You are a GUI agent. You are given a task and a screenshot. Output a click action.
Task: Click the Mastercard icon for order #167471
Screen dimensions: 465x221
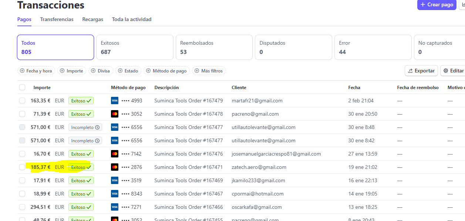coord(115,167)
